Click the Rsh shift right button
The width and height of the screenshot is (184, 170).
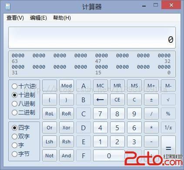coord(67,142)
